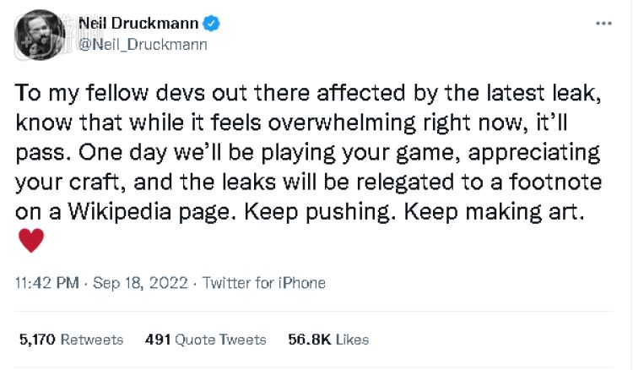Screen dimensions: 633x370
Task: View the 5,170 Retweets list
Action: pos(71,340)
